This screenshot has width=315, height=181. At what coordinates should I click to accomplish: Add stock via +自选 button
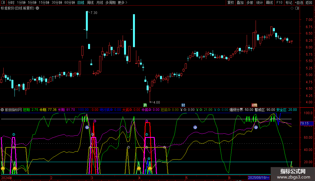click(299, 3)
